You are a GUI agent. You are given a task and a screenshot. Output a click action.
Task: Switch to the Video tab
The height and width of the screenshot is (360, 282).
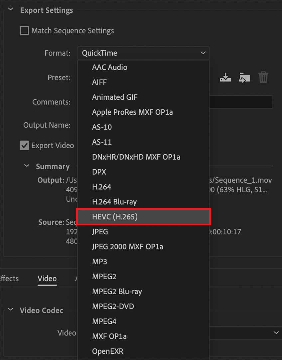pyautogui.click(x=47, y=278)
